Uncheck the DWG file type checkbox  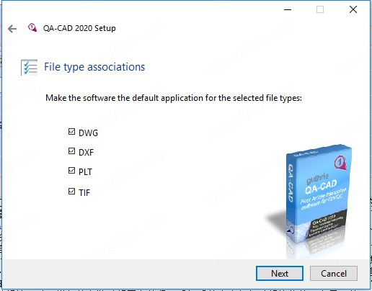coord(71,132)
